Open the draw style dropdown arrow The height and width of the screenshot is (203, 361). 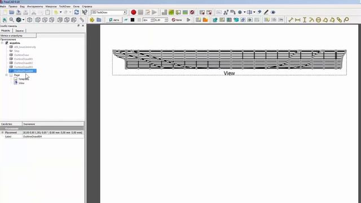pos(23,20)
